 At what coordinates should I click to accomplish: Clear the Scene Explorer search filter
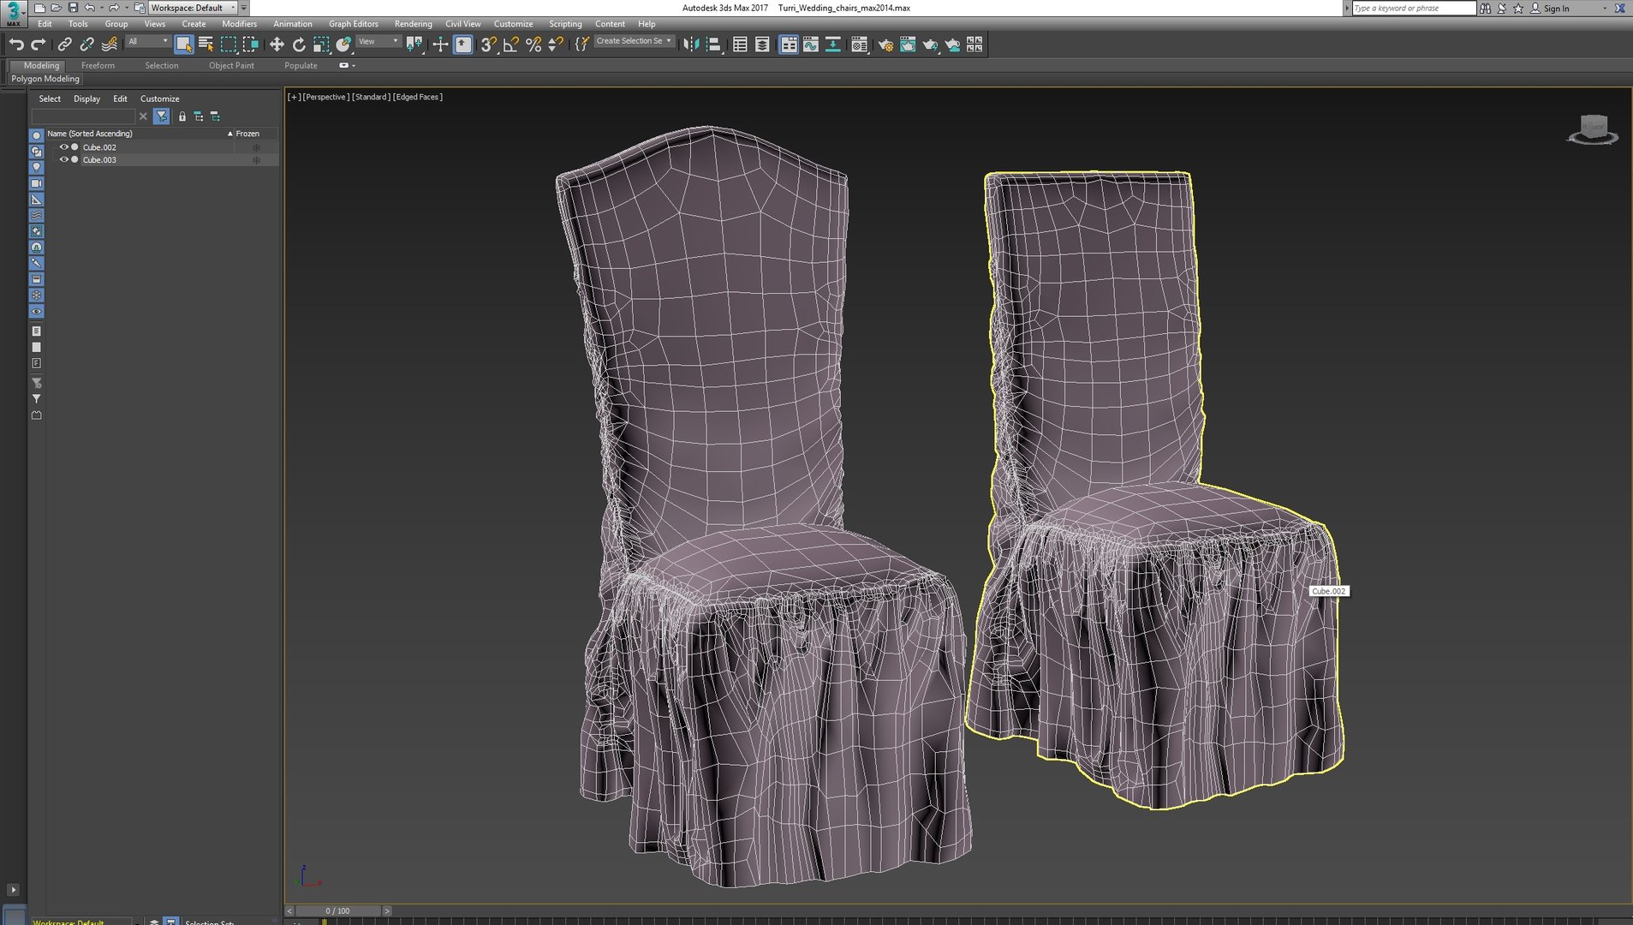point(143,116)
